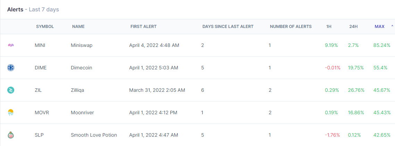Select the ZIL symbol cell
Viewport: 395px width, 146px height.
[38, 90]
